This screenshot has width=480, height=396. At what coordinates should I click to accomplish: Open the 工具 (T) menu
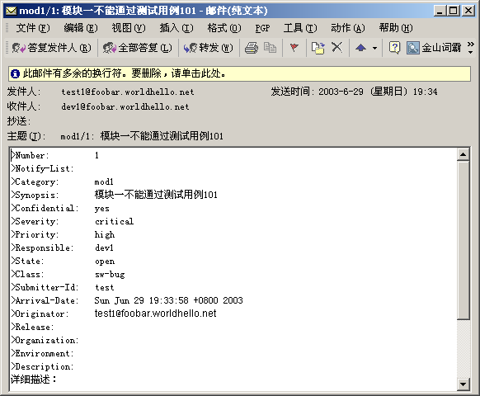point(300,28)
